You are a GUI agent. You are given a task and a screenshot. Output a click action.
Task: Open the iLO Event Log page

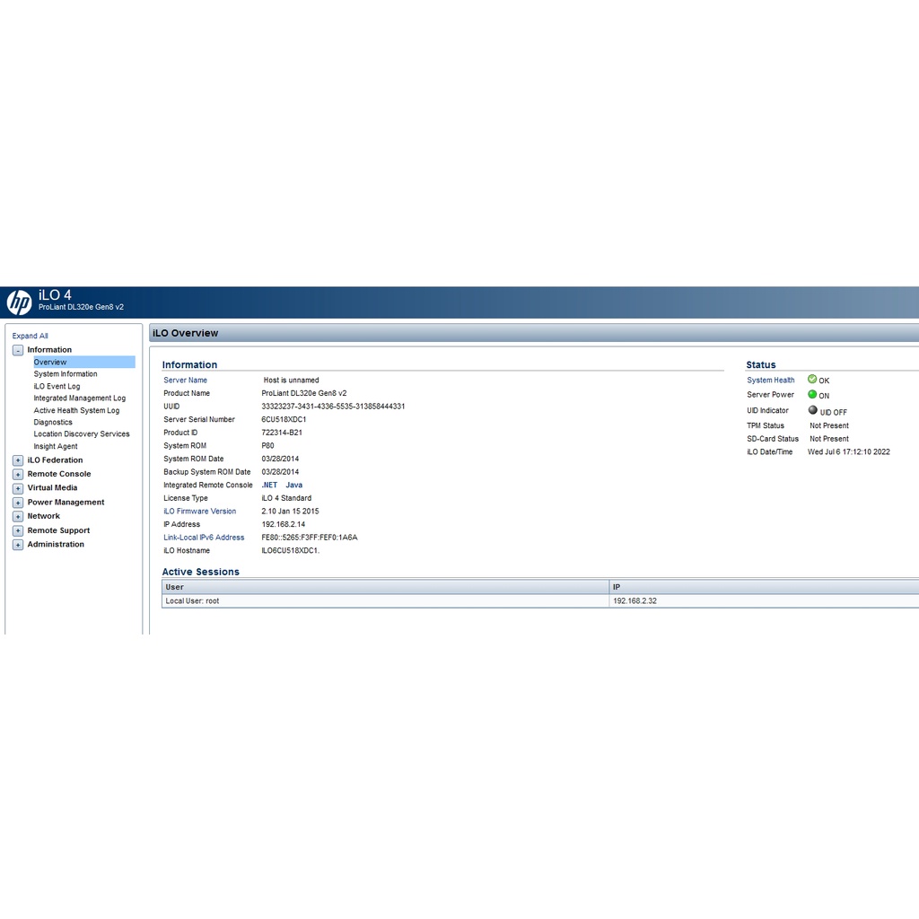tap(57, 387)
